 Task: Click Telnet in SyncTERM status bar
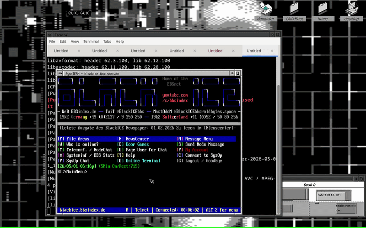click(142, 210)
